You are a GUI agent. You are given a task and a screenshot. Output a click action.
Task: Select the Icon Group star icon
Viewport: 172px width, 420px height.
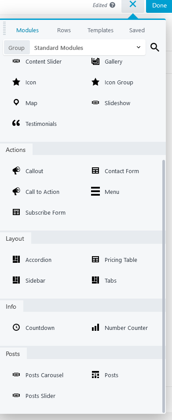(95, 82)
